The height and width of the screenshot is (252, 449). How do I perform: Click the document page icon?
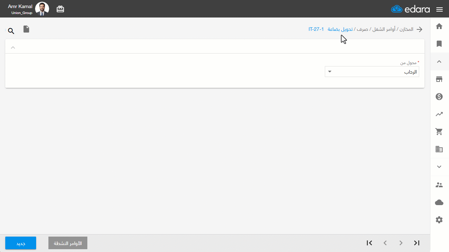pos(26,29)
